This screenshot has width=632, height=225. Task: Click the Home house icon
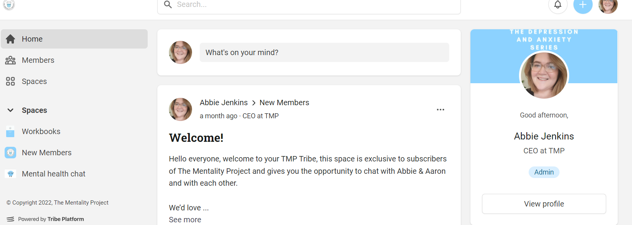[10, 39]
